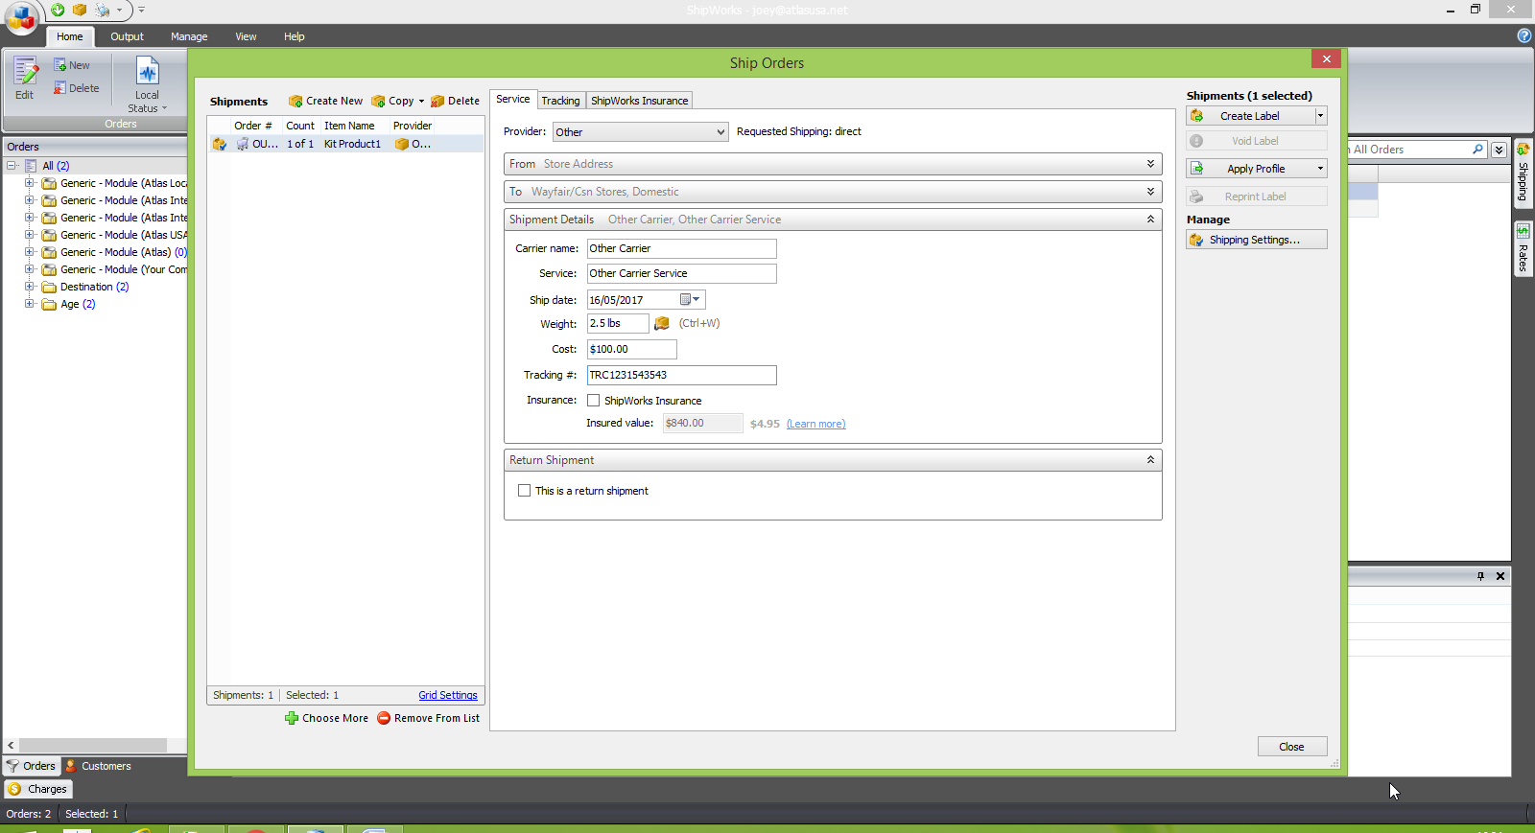Viewport: 1535px width, 833px height.
Task: Click the Void Label button
Action: coord(1257,141)
